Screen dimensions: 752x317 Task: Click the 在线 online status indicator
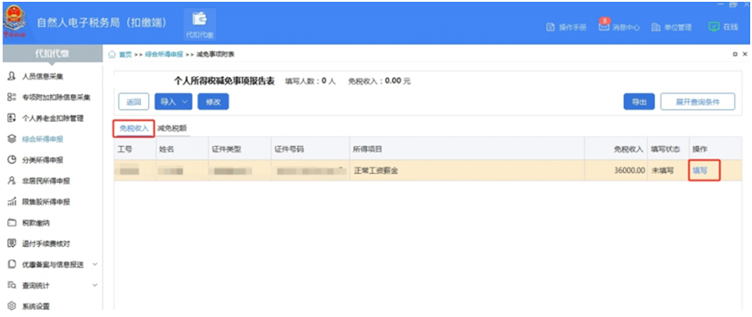point(723,28)
